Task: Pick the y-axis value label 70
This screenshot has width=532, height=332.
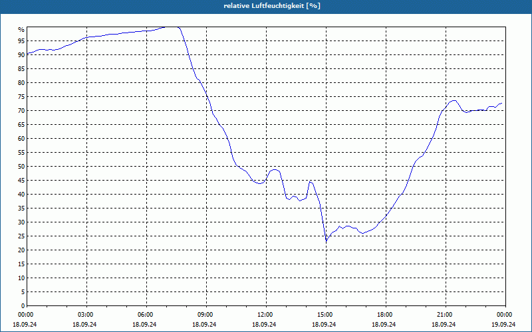Action: coord(21,111)
